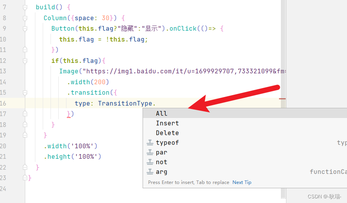Image resolution: width=347 pixels, height=203 pixels.
Task: Toggle fold marker on line 23
Action: point(25,178)
